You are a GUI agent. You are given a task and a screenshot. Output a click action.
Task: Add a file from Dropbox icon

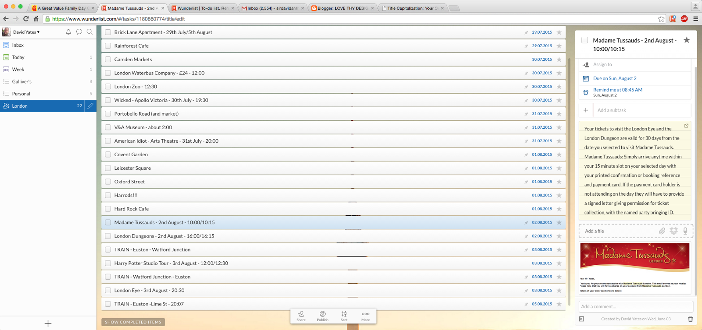673,231
